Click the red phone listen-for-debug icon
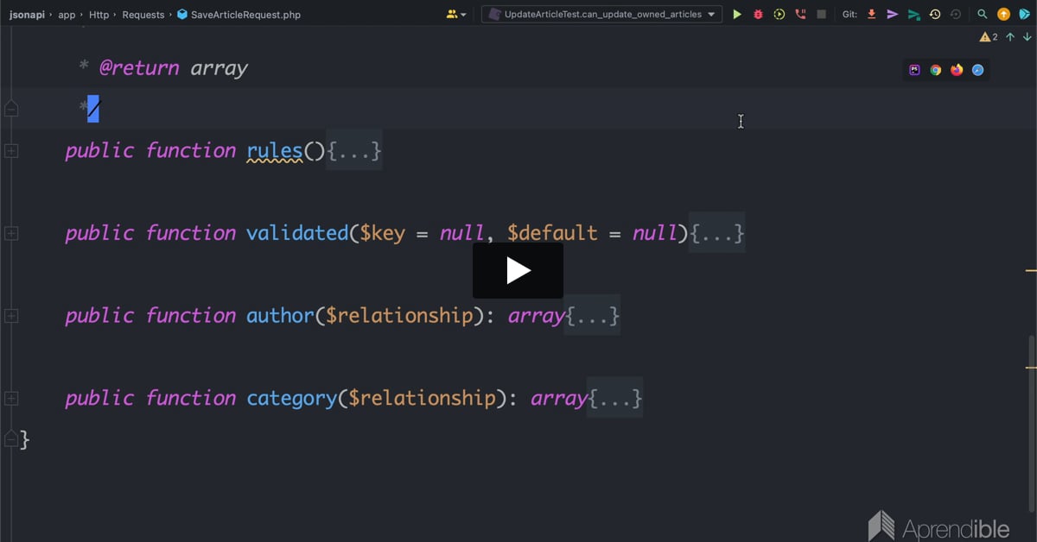Screen dimensions: 1037x542 [x=800, y=15]
